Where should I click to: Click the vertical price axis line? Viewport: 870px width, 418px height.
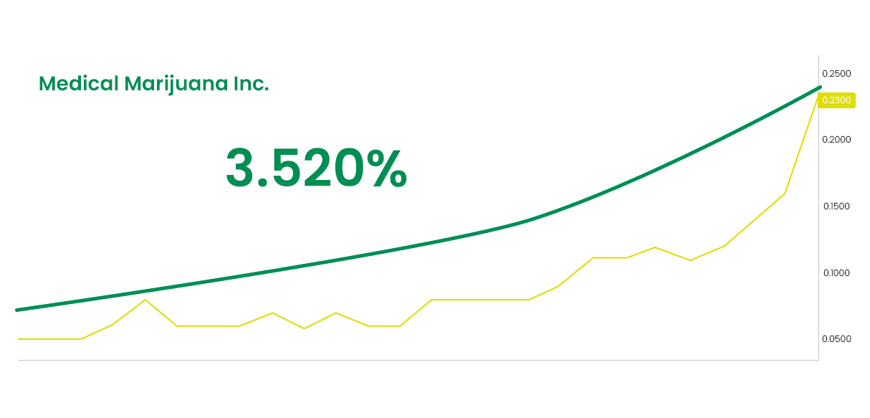[x=818, y=208]
